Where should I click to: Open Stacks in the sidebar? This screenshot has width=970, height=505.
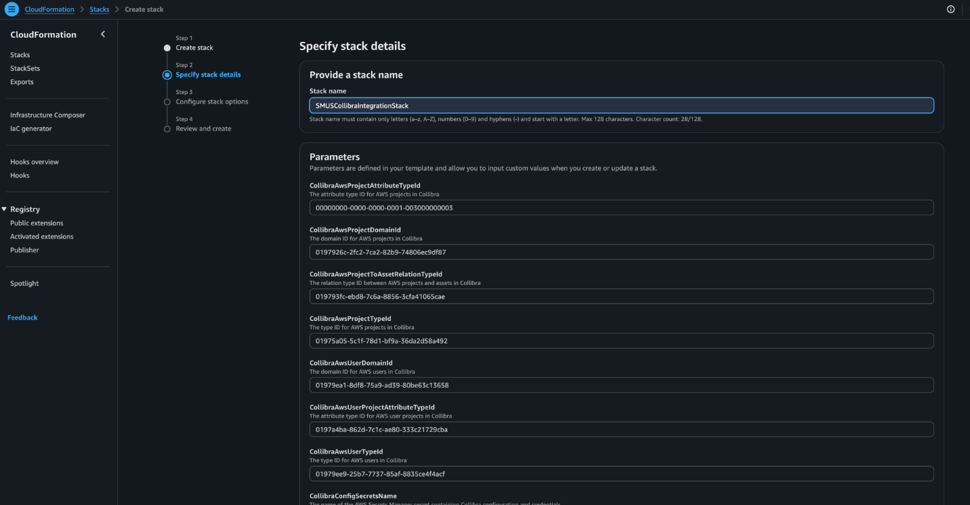pyautogui.click(x=20, y=55)
